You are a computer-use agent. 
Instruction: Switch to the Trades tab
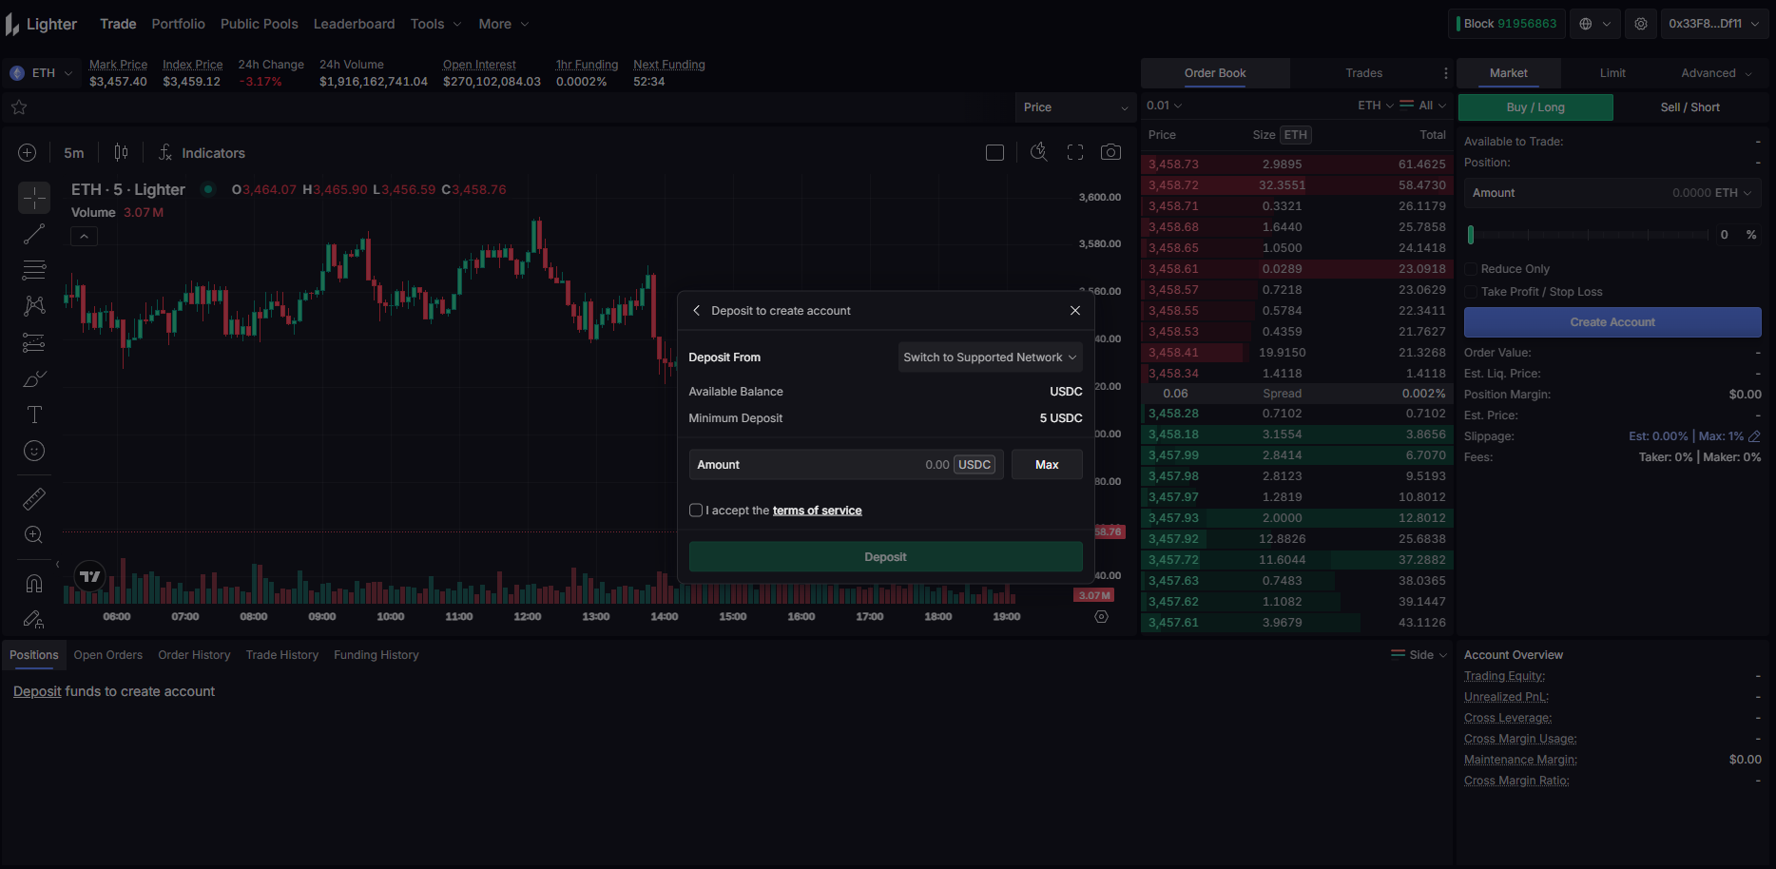pyautogui.click(x=1363, y=73)
